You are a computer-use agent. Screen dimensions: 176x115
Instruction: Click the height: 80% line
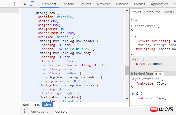click(x=49, y=25)
